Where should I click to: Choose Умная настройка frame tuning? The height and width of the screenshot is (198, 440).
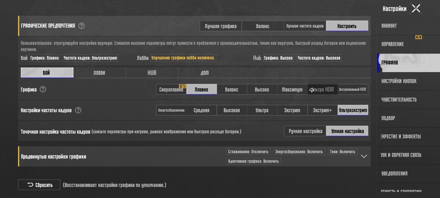pyautogui.click(x=348, y=131)
